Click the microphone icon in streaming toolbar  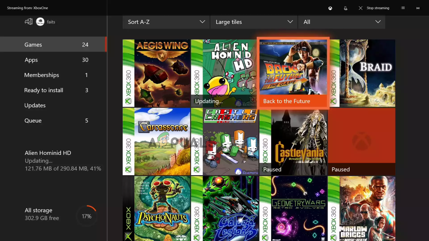coord(345,8)
